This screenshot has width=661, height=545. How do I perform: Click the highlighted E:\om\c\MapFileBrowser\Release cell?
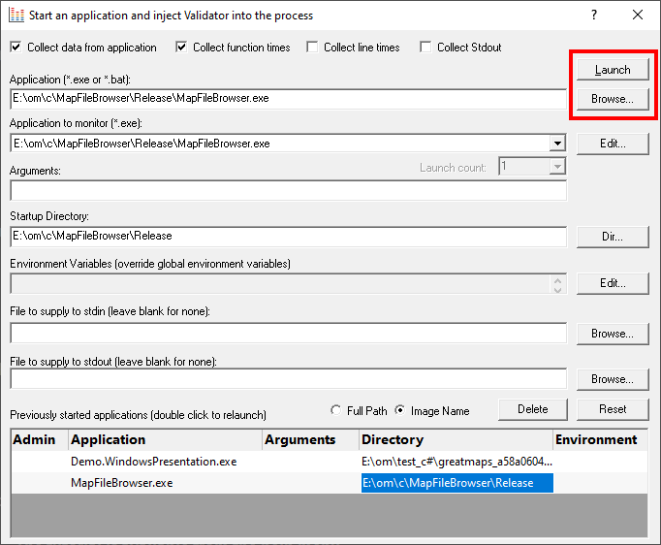(456, 483)
